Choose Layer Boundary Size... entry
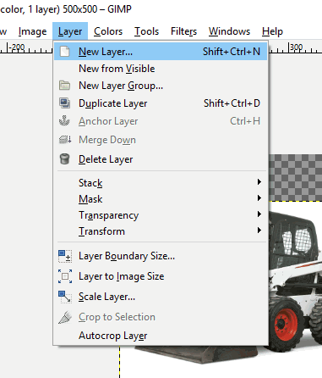Viewport: 322px width, 378px height. (x=161, y=256)
